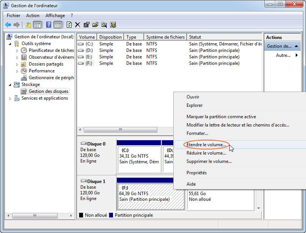Expand the Observateur d'événements node
306x233 pixels.
(x=17, y=58)
